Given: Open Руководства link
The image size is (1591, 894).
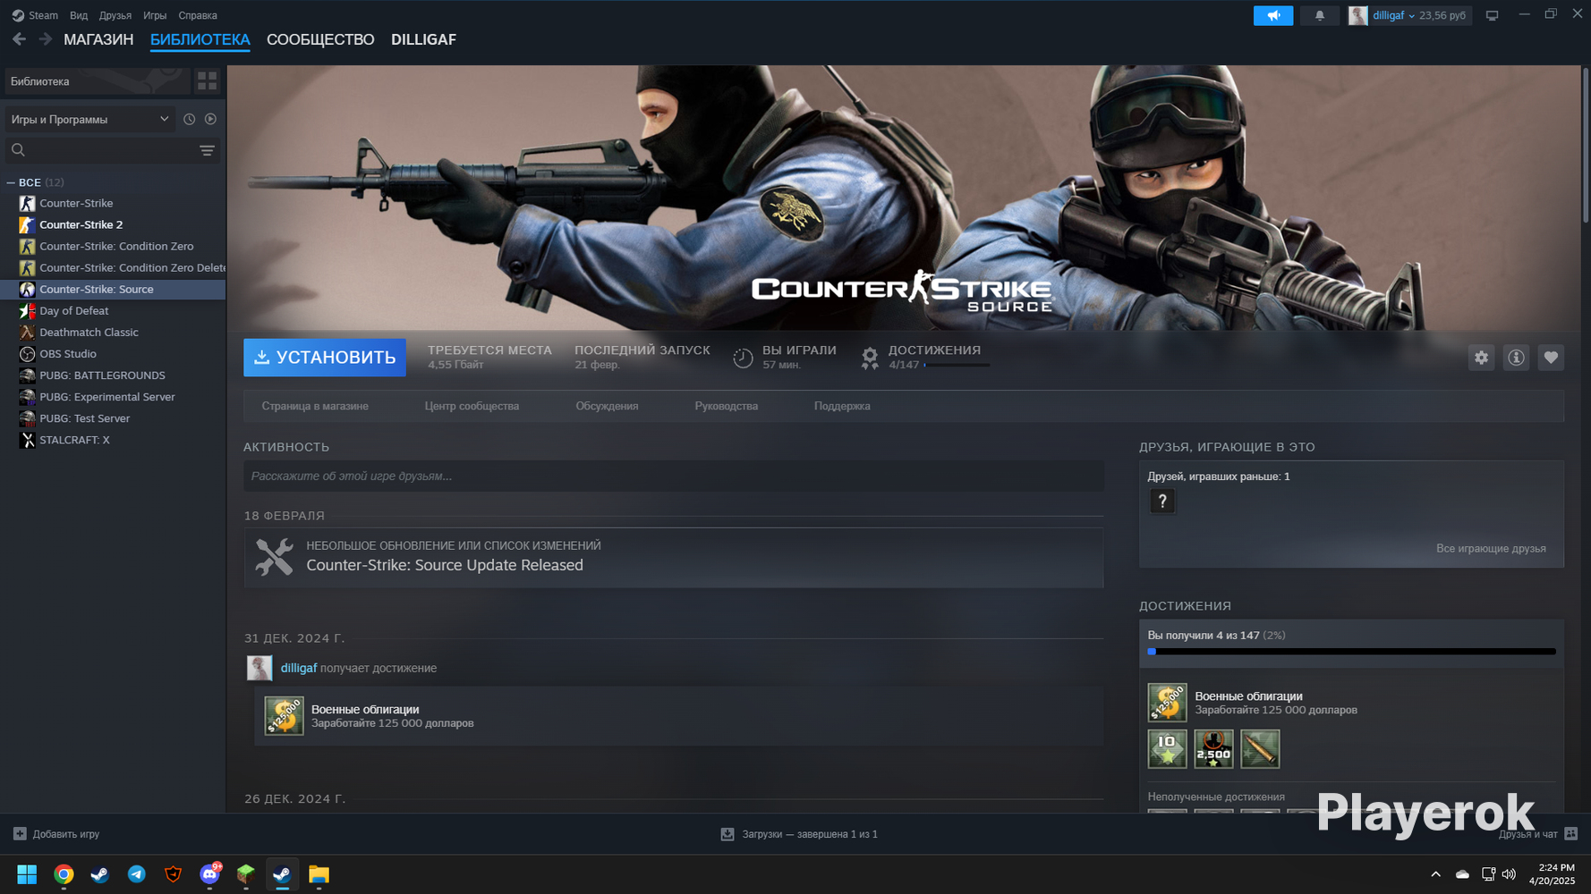Looking at the screenshot, I should [727, 406].
